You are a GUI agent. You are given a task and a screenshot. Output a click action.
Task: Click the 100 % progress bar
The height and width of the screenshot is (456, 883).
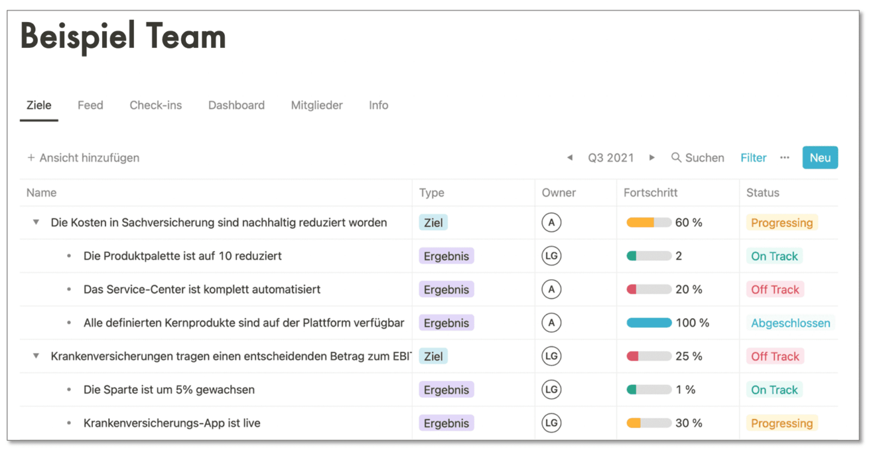pos(649,323)
